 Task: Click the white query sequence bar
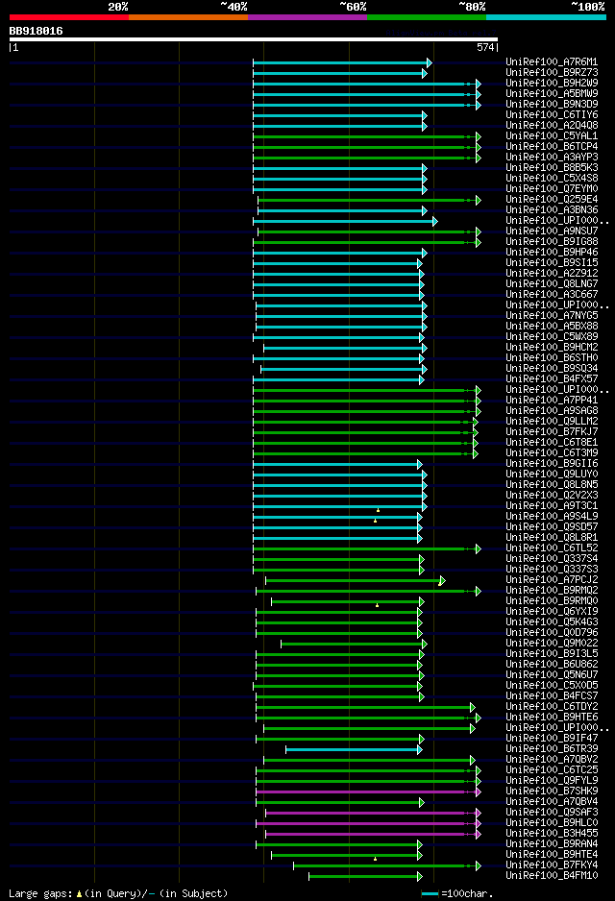pyautogui.click(x=254, y=39)
